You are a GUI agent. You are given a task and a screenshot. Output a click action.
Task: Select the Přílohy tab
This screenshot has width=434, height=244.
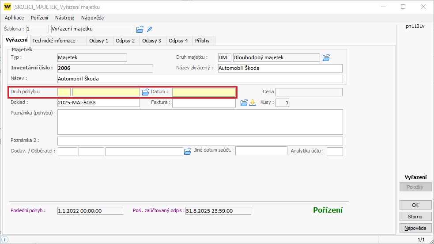[203, 41]
